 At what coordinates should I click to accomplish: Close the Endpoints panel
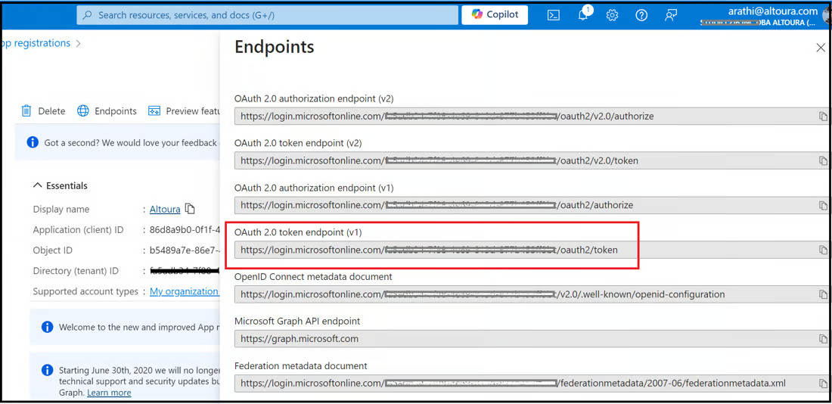pyautogui.click(x=821, y=48)
